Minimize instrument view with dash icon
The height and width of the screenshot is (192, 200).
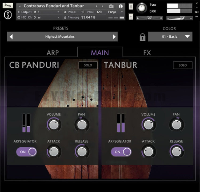click(x=197, y=8)
